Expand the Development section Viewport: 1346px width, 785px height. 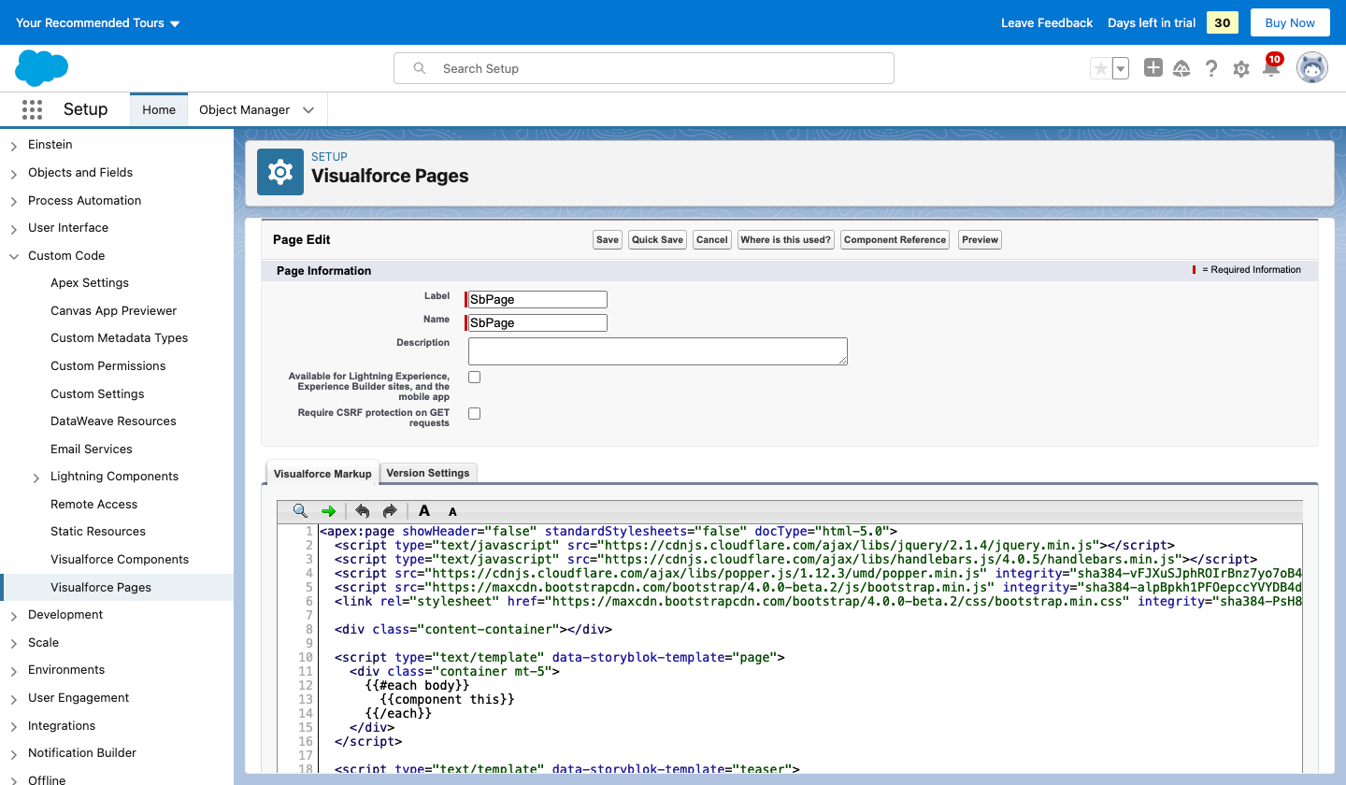(x=13, y=616)
